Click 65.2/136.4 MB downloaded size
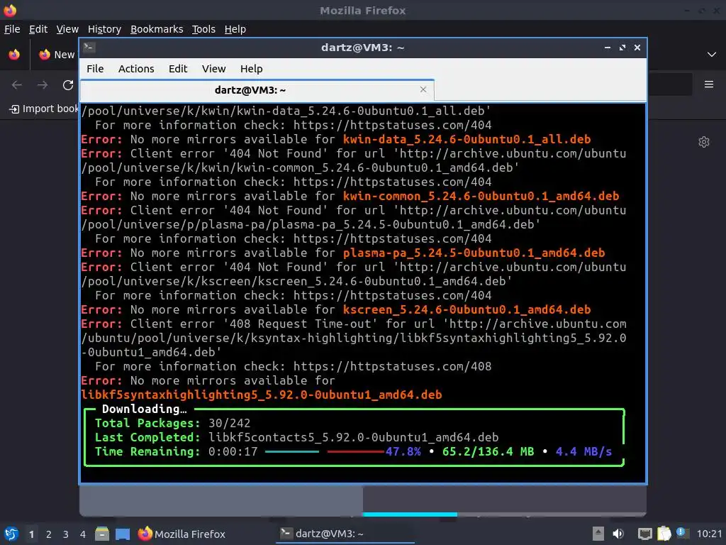The width and height of the screenshot is (726, 545). click(488, 452)
